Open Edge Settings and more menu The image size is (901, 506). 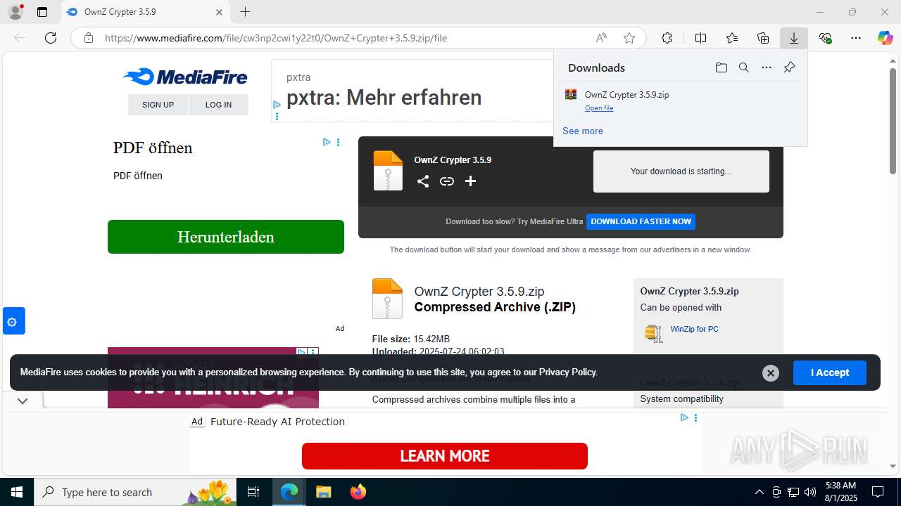856,38
